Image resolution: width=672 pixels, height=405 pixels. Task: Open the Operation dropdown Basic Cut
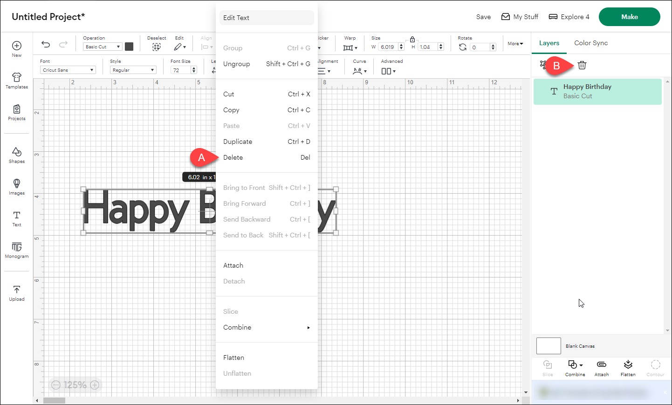point(103,47)
